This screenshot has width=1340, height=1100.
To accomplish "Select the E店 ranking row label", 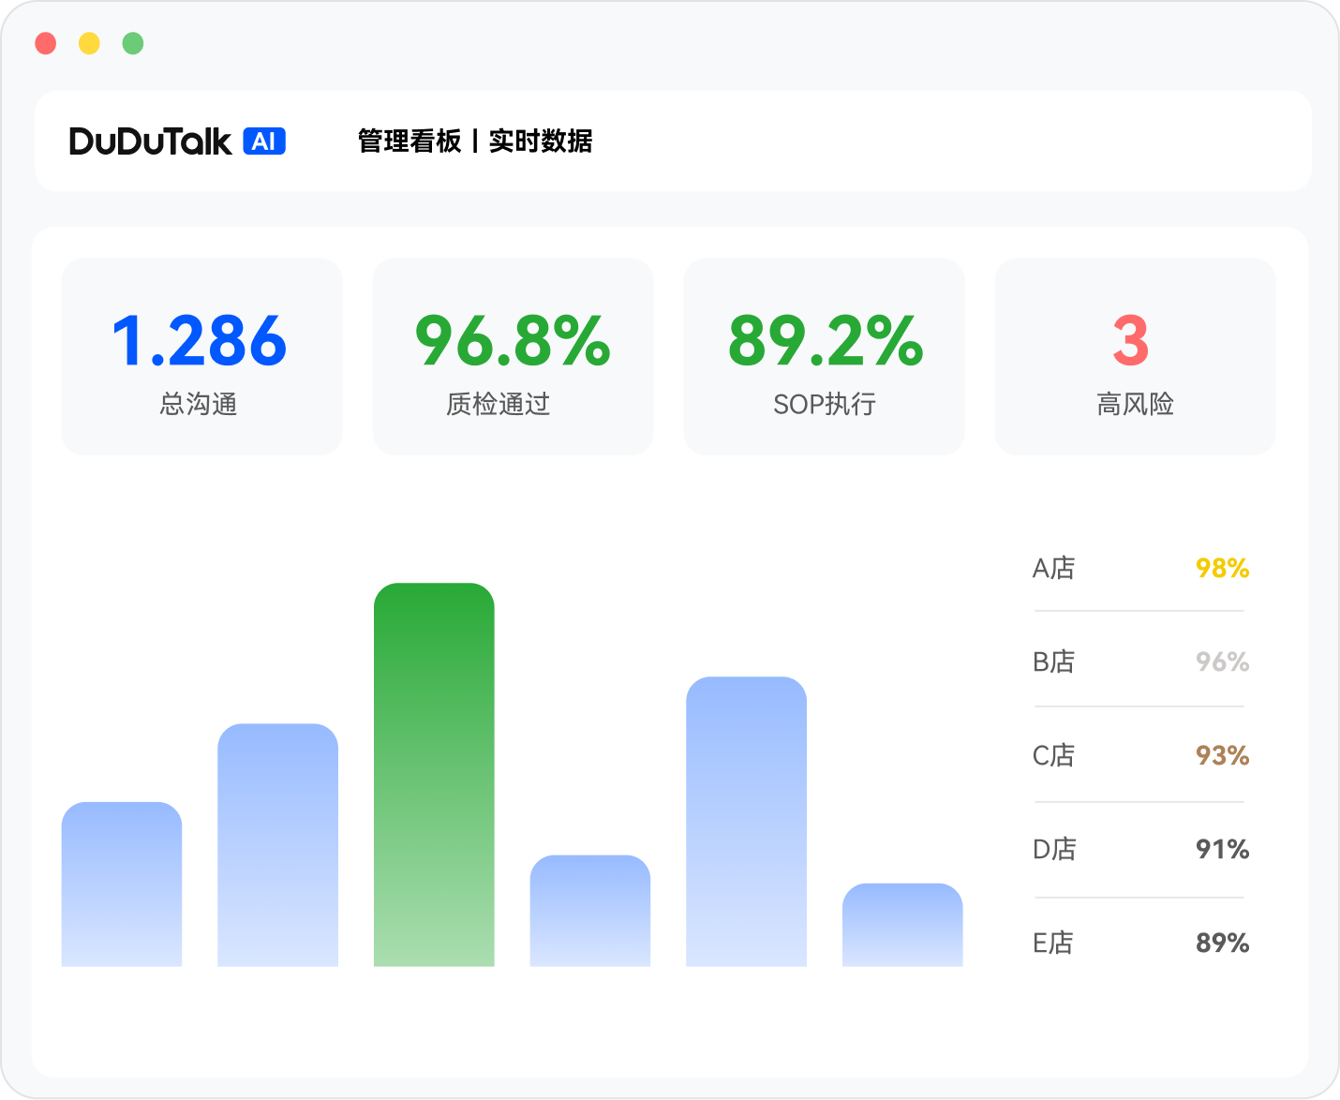I will [1054, 944].
